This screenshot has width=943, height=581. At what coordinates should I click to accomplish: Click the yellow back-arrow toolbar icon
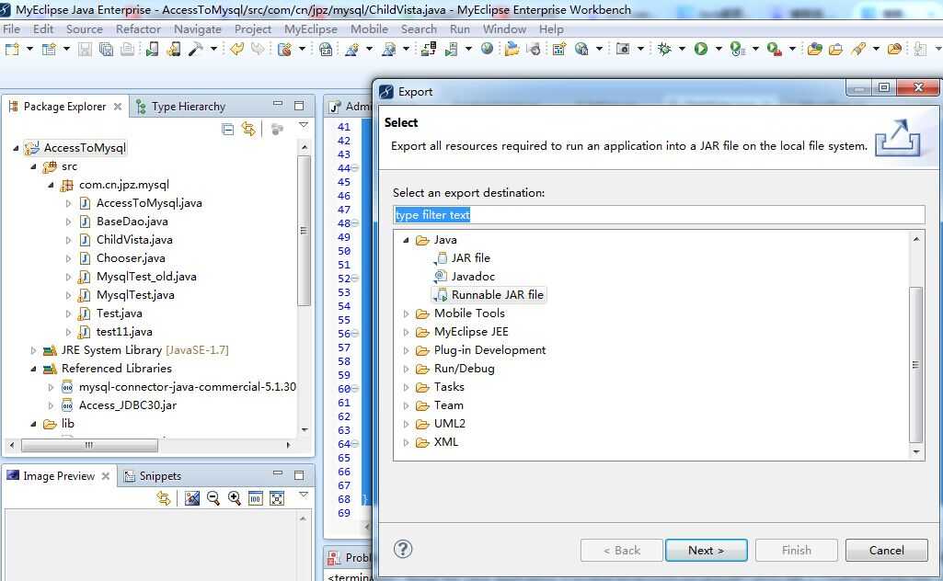(x=237, y=49)
